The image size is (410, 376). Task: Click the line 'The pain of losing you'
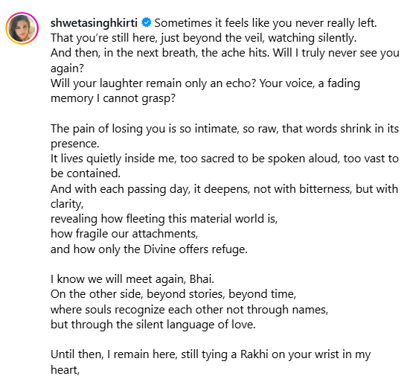point(225,129)
